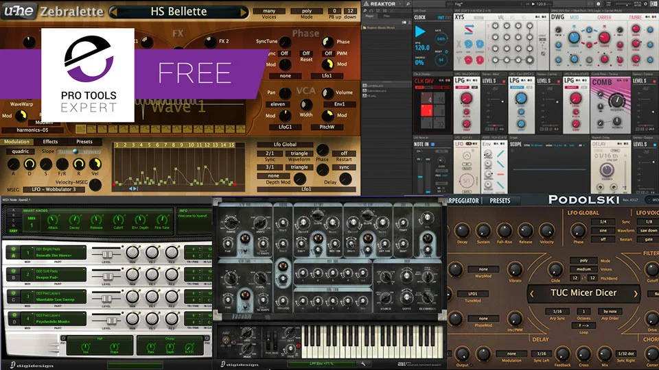
Task: Click the COMB module large frequency knob
Action: (x=616, y=101)
